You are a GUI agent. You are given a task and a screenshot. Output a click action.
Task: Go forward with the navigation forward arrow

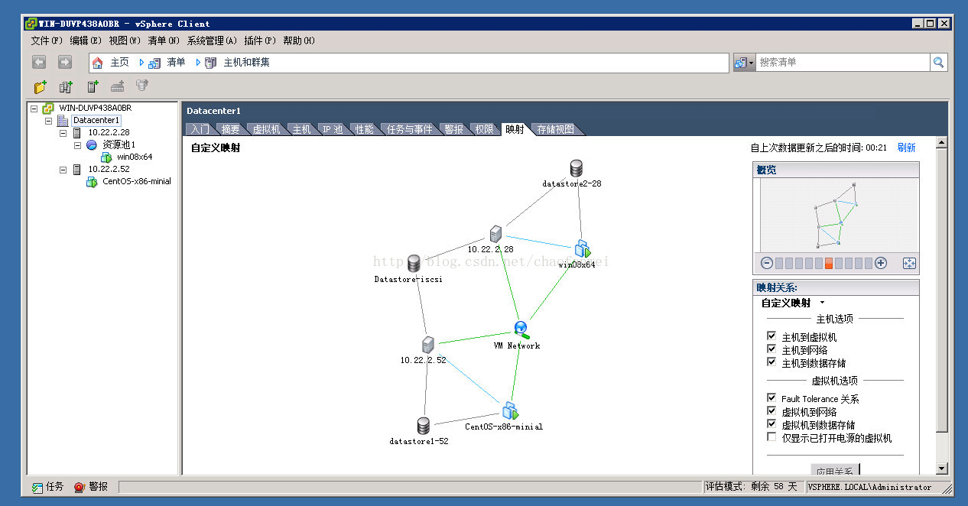click(65, 62)
